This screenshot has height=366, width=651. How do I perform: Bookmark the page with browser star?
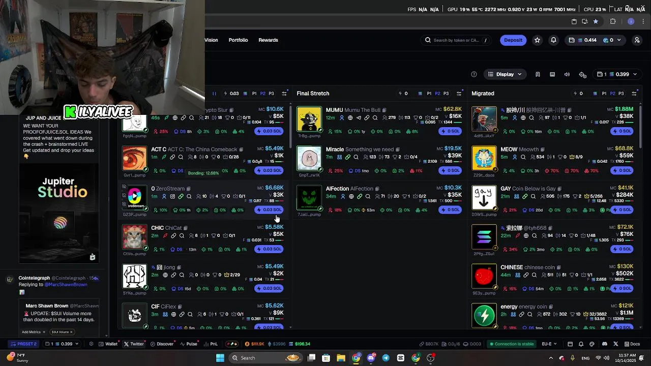point(596,21)
